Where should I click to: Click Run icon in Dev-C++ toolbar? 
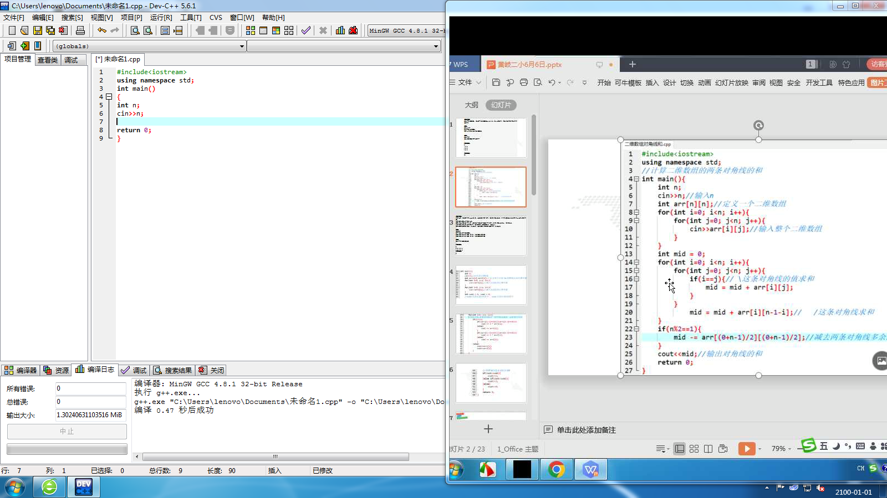point(263,30)
